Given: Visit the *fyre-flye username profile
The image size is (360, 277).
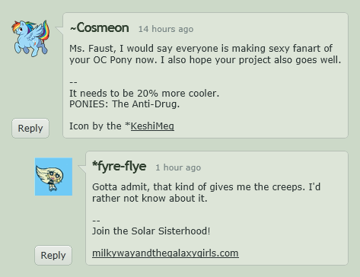Looking at the screenshot, I should click(x=119, y=167).
